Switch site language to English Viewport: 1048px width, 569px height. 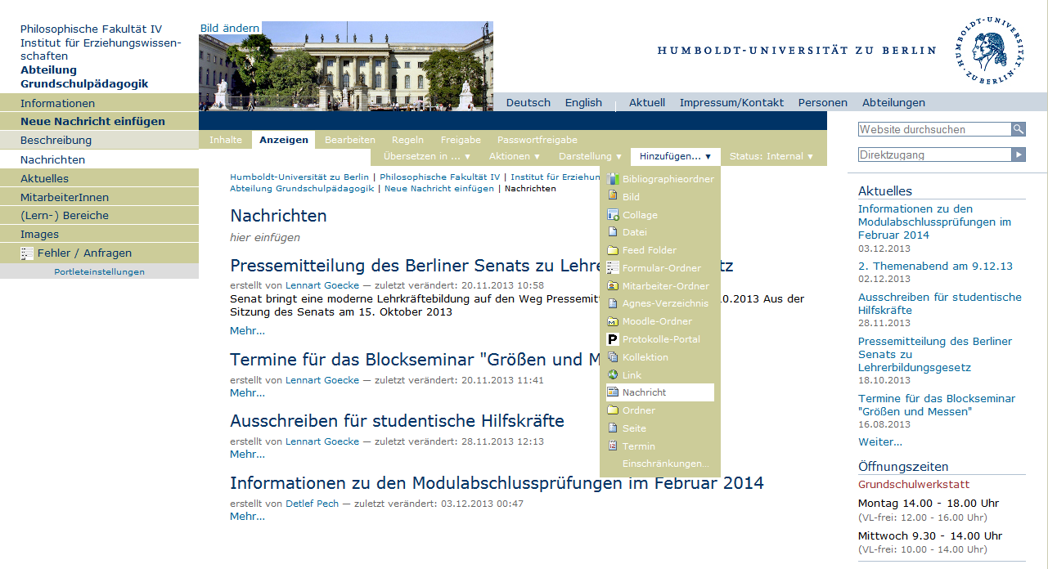(x=583, y=102)
